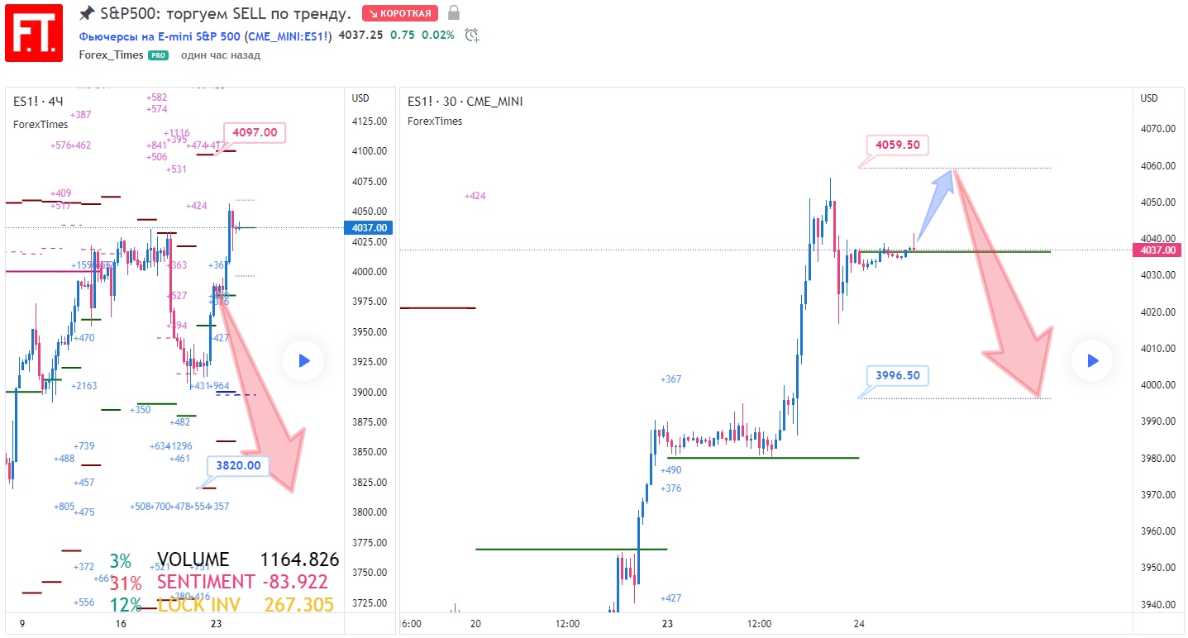The width and height of the screenshot is (1188, 638).
Task: Click the 3996.50 target callout
Action: tap(899, 375)
